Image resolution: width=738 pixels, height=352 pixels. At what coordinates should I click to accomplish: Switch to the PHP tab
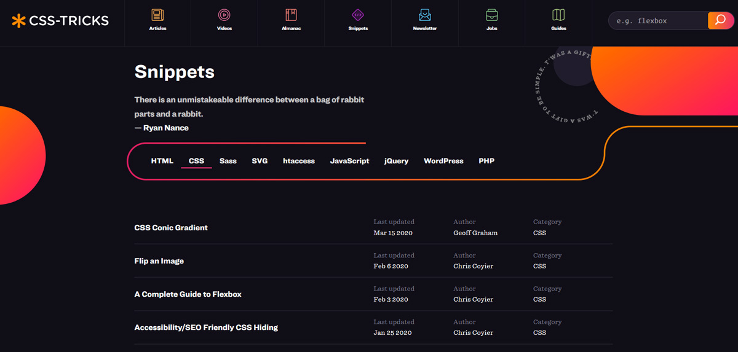pos(486,161)
